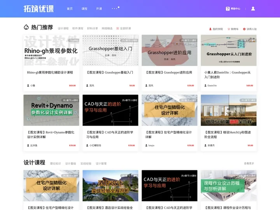The image size is (280, 210).
Task: Open the Revit+Dynamo course thumbnail
Action: (x=51, y=110)
